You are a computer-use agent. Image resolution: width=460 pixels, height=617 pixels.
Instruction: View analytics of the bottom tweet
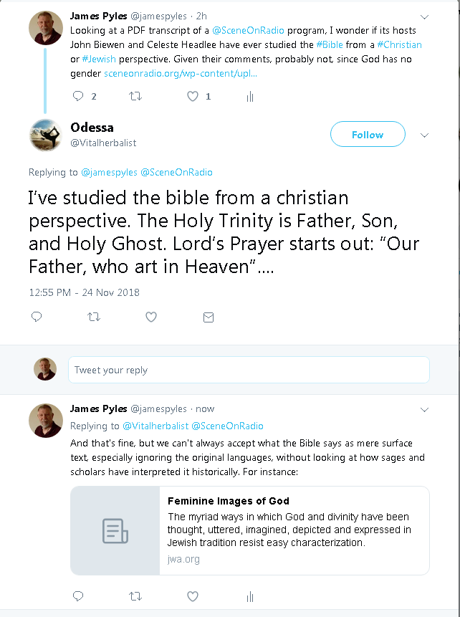click(250, 597)
